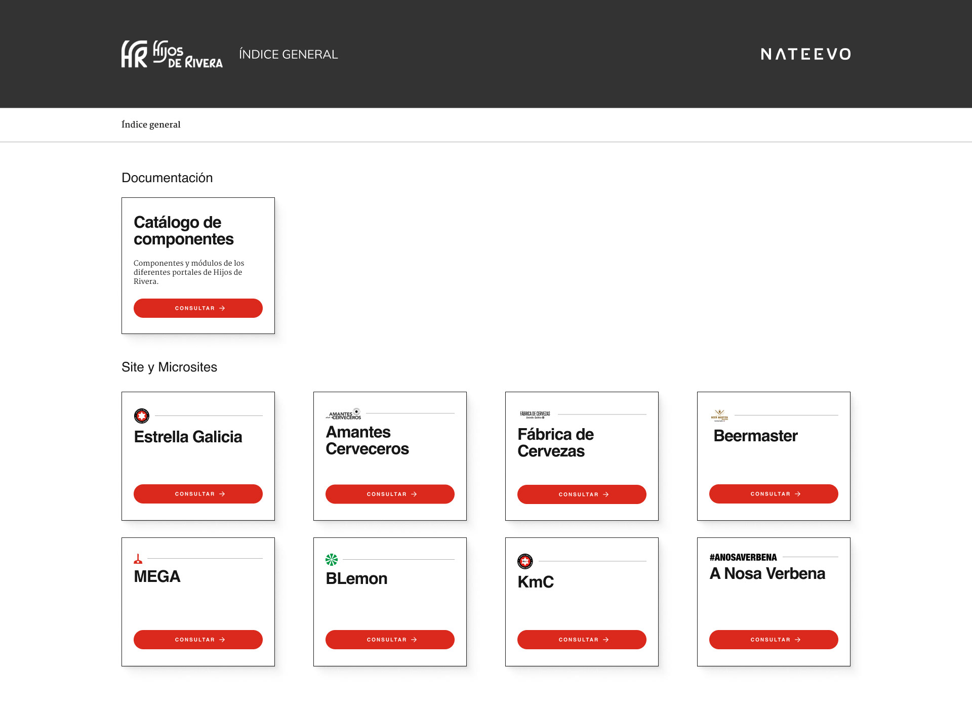Click the MEGA card title
Screen dimensions: 972x711
point(157,576)
